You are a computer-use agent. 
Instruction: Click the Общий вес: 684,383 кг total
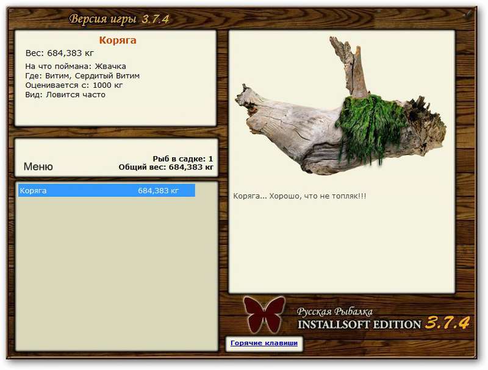point(166,167)
